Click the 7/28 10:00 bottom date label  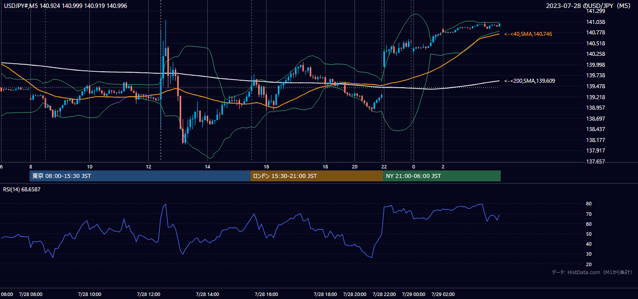coord(89,294)
